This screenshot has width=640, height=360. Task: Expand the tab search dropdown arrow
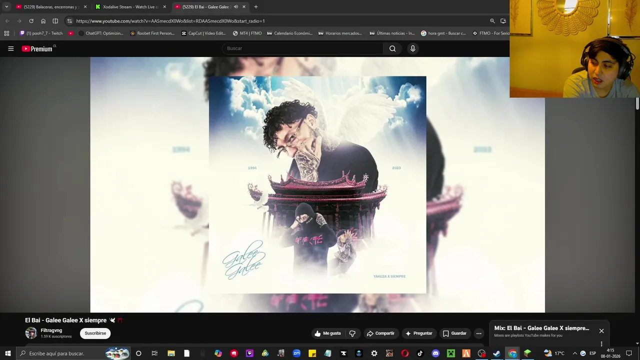(x=6, y=7)
